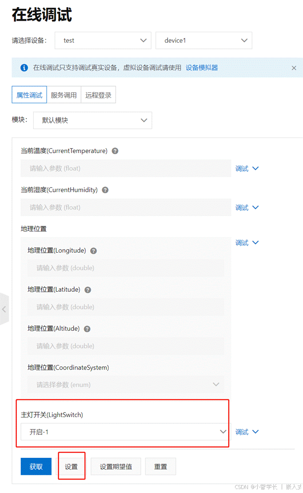Click the 获取 button
Viewport: 303px width, 493px height.
coord(36,467)
